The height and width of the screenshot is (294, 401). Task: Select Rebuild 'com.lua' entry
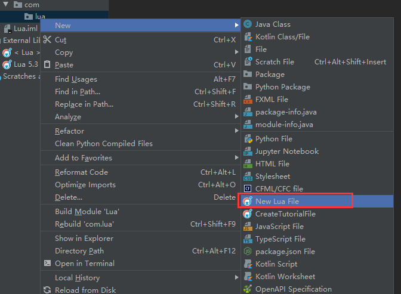click(x=141, y=224)
